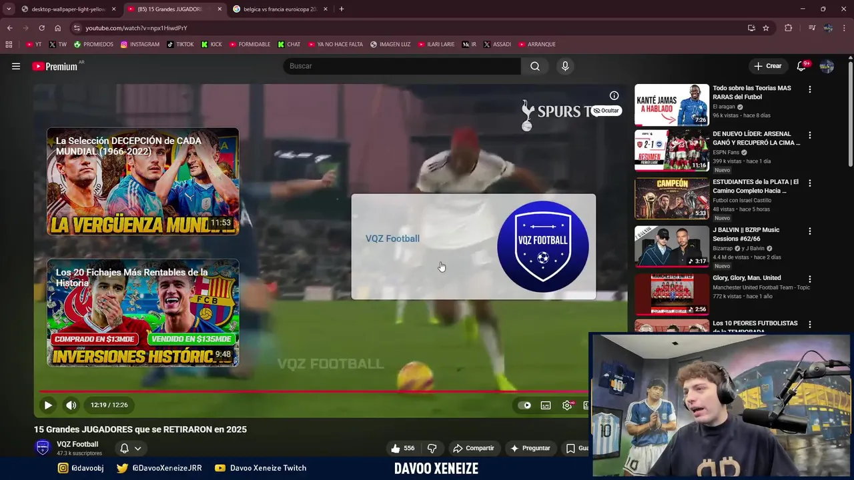Open a new browser tab

342,9
